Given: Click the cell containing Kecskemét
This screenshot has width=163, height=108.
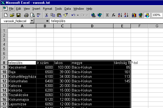Looking at the screenshot, I should pyautogui.click(x=22, y=67).
